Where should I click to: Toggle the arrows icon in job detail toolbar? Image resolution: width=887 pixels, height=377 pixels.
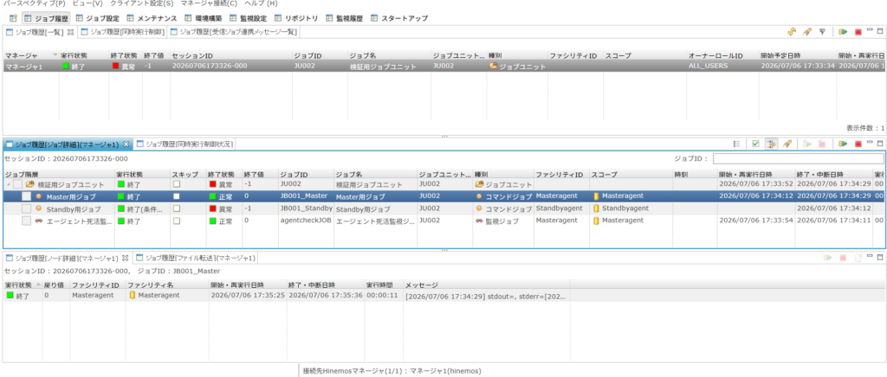[770, 144]
